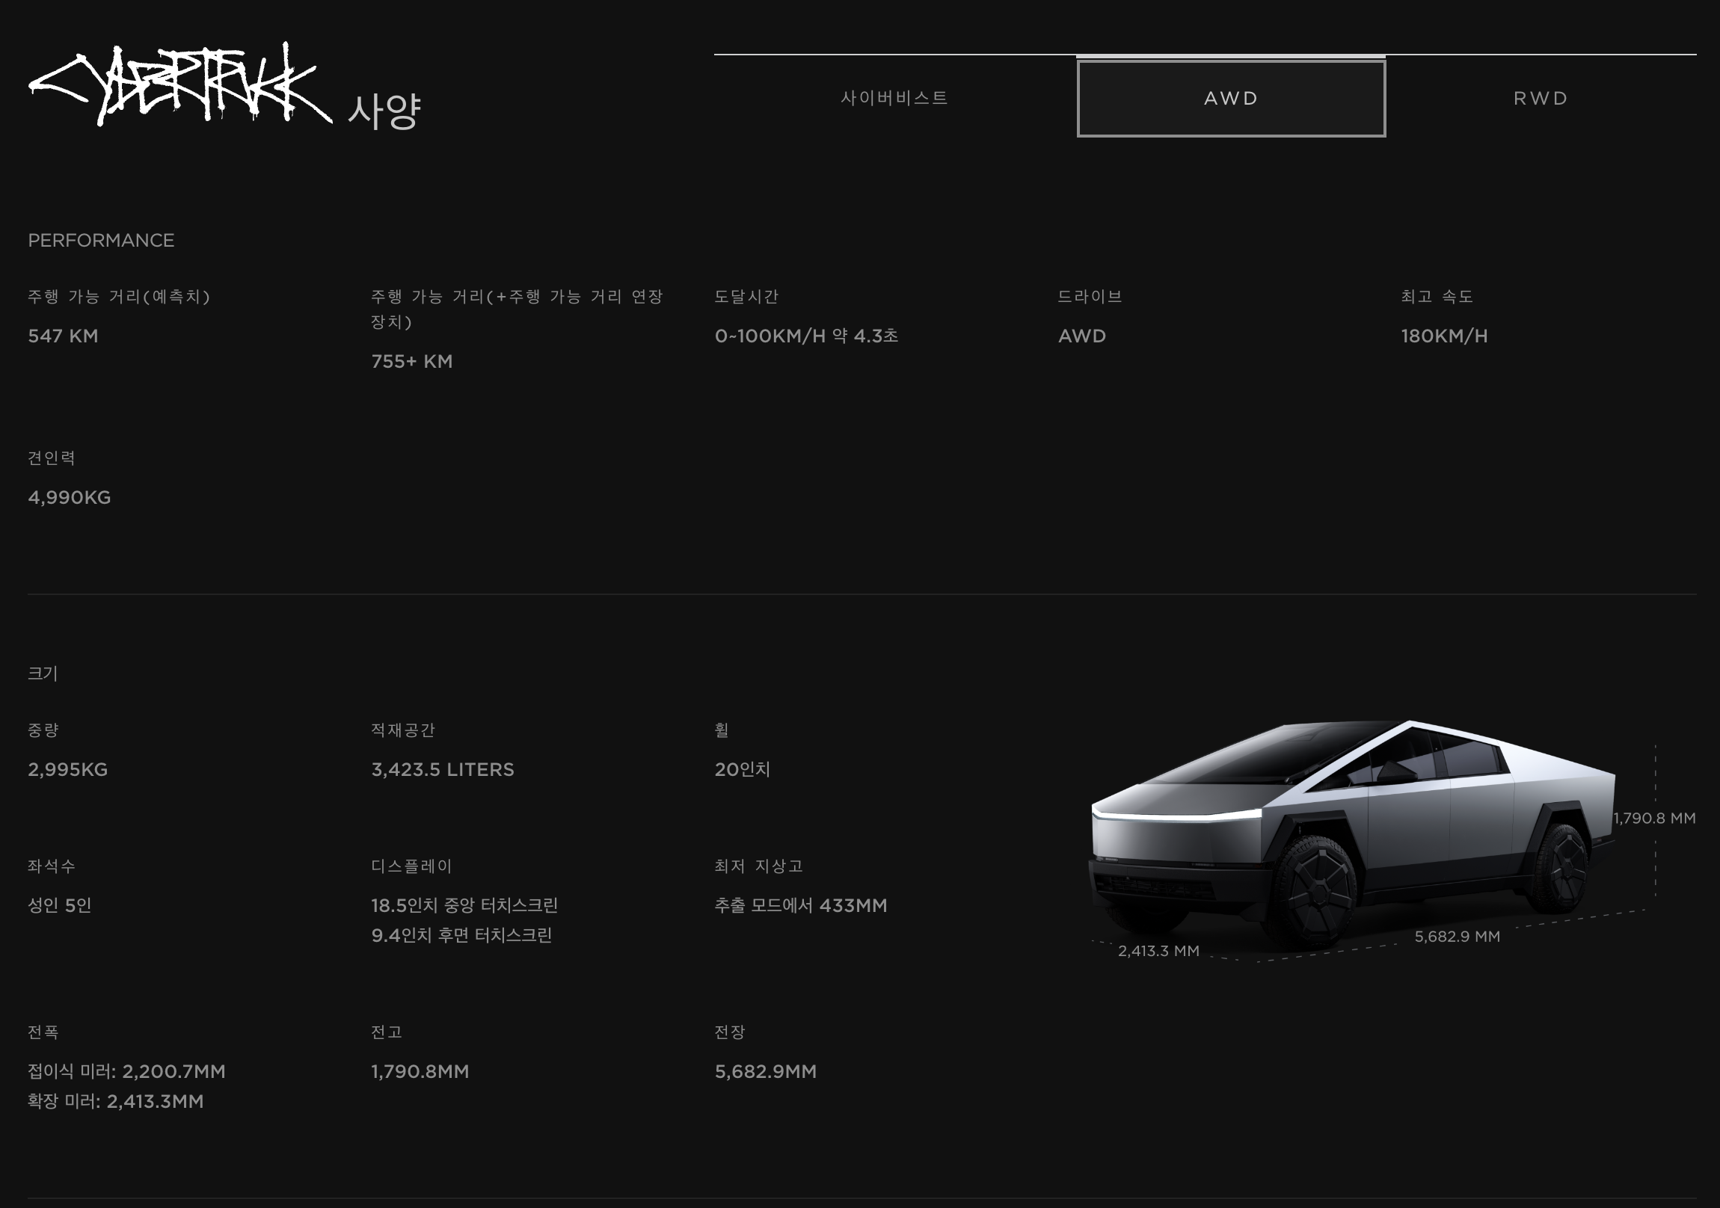This screenshot has width=1720, height=1208.
Task: Click the 추출 모드에서 433MM value
Action: 800,905
